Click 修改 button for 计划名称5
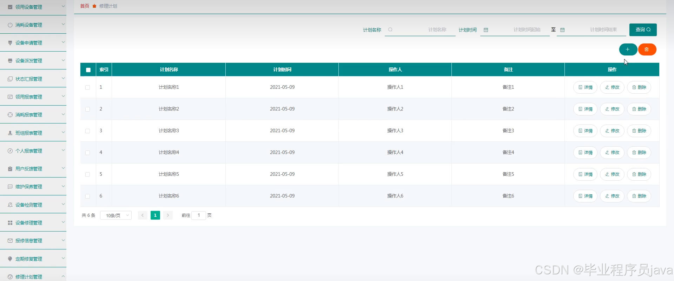The height and width of the screenshot is (281, 674). (x=612, y=174)
